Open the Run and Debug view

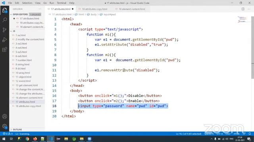[4, 39]
